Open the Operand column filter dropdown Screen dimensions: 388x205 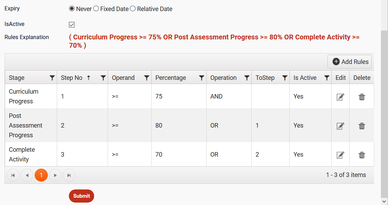click(146, 78)
